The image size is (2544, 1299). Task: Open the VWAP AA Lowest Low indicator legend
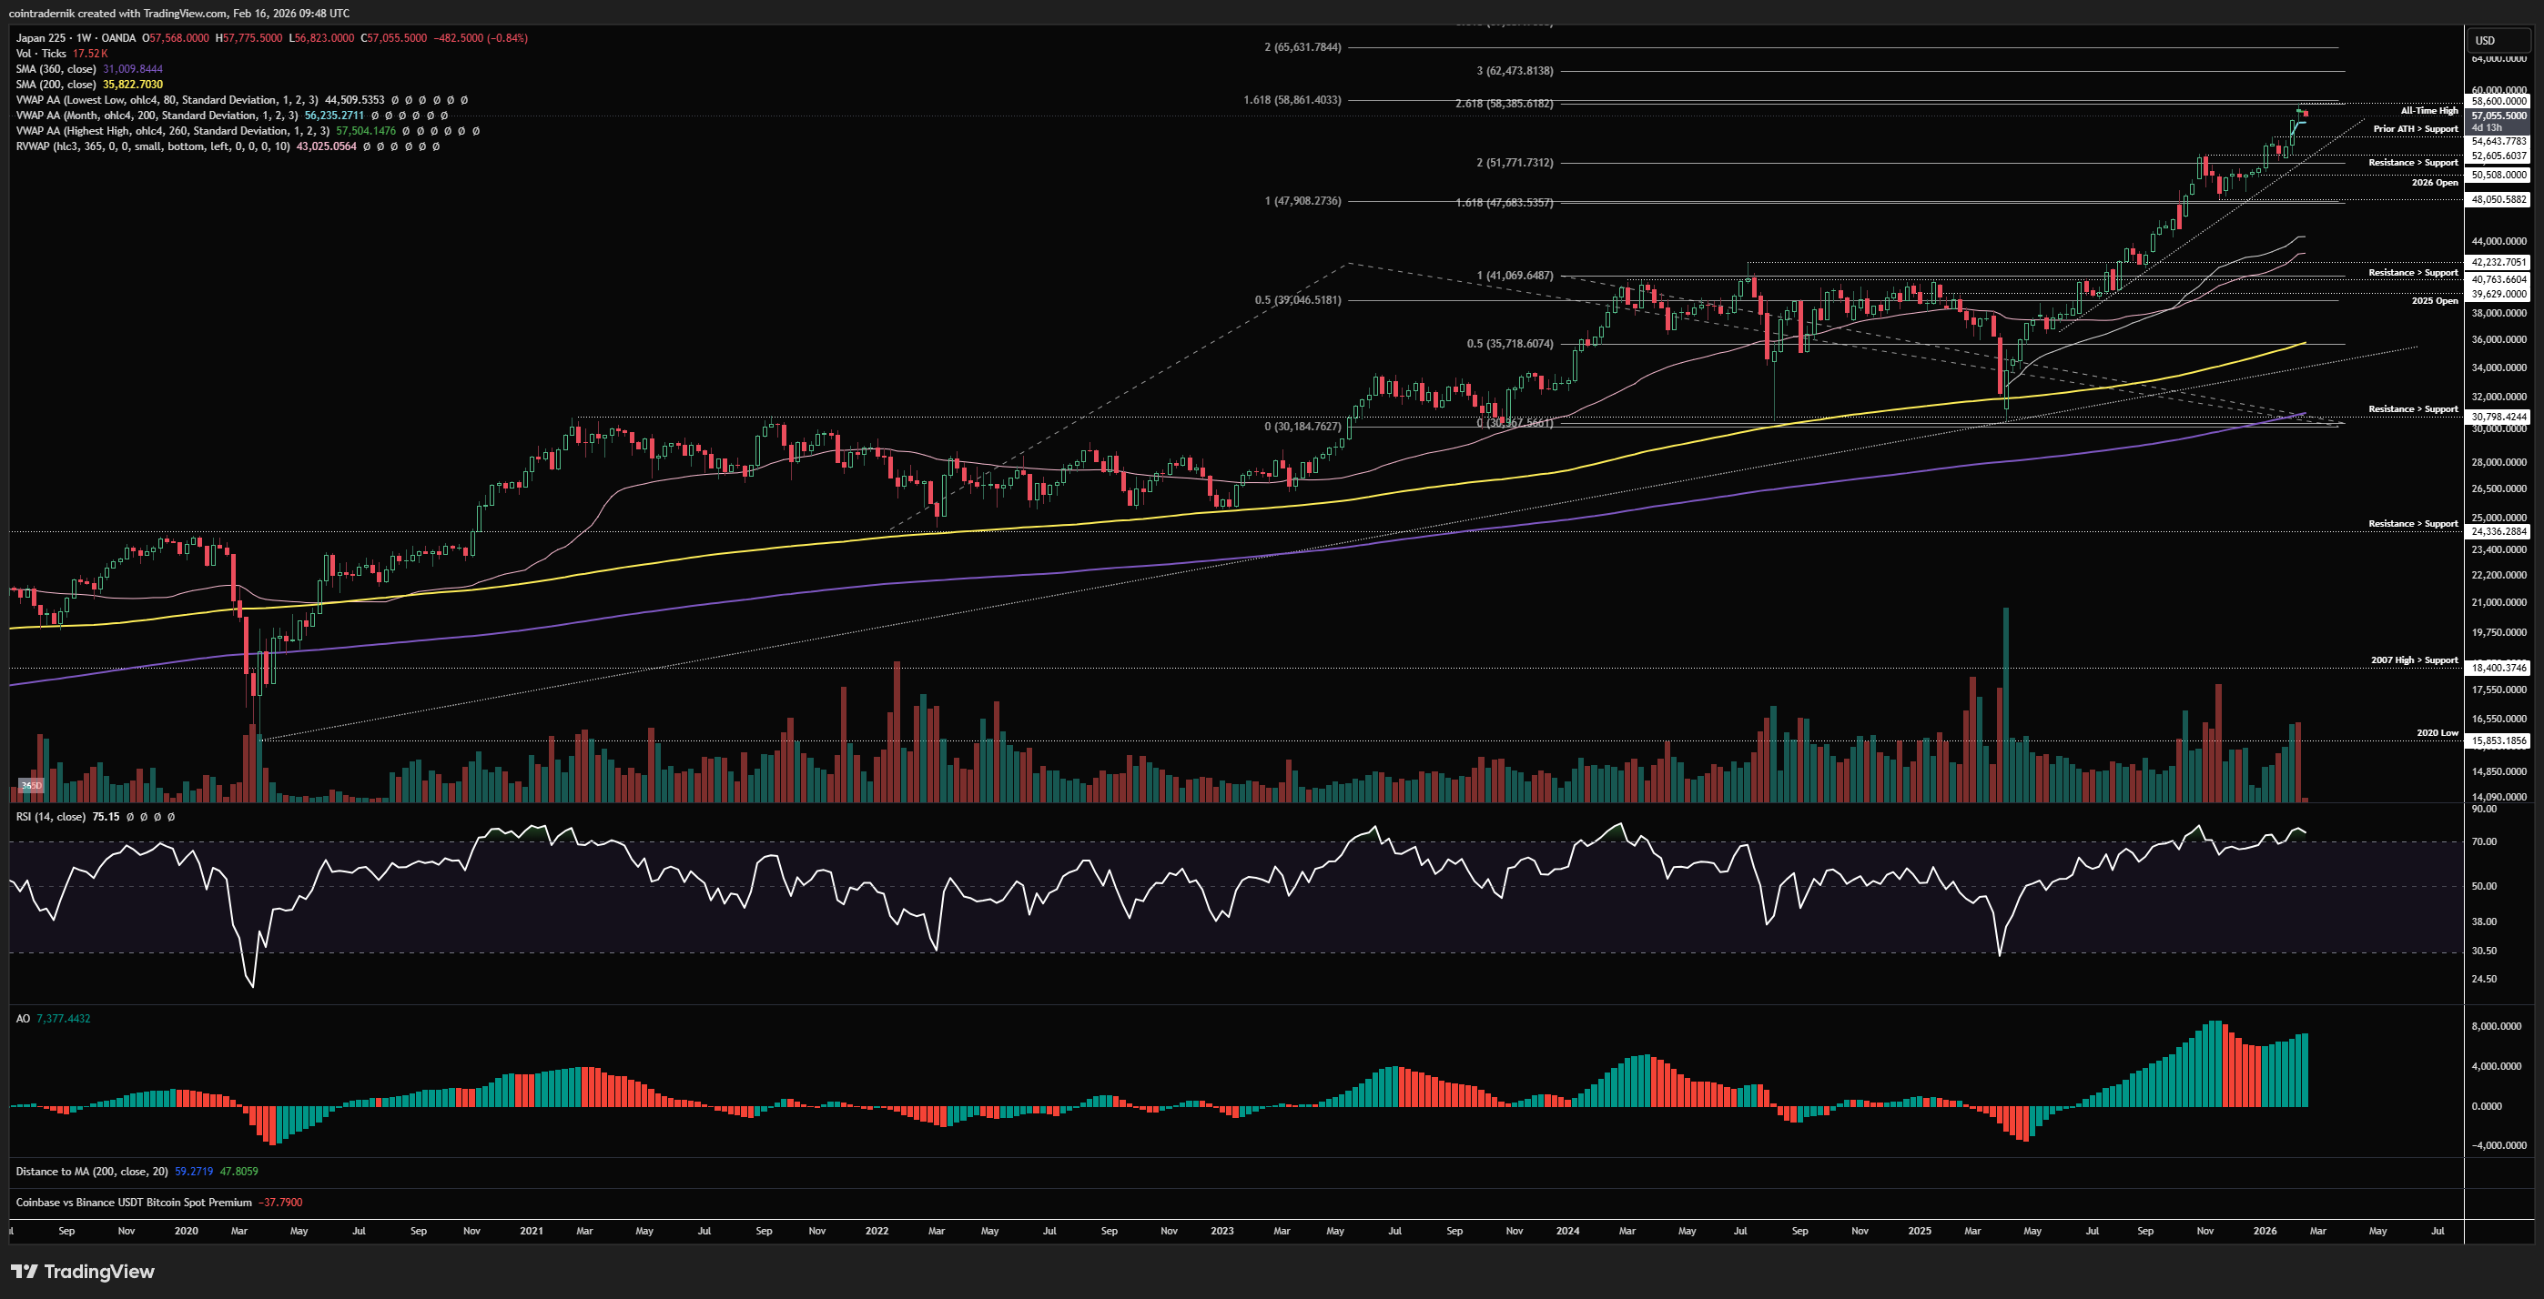[166, 100]
